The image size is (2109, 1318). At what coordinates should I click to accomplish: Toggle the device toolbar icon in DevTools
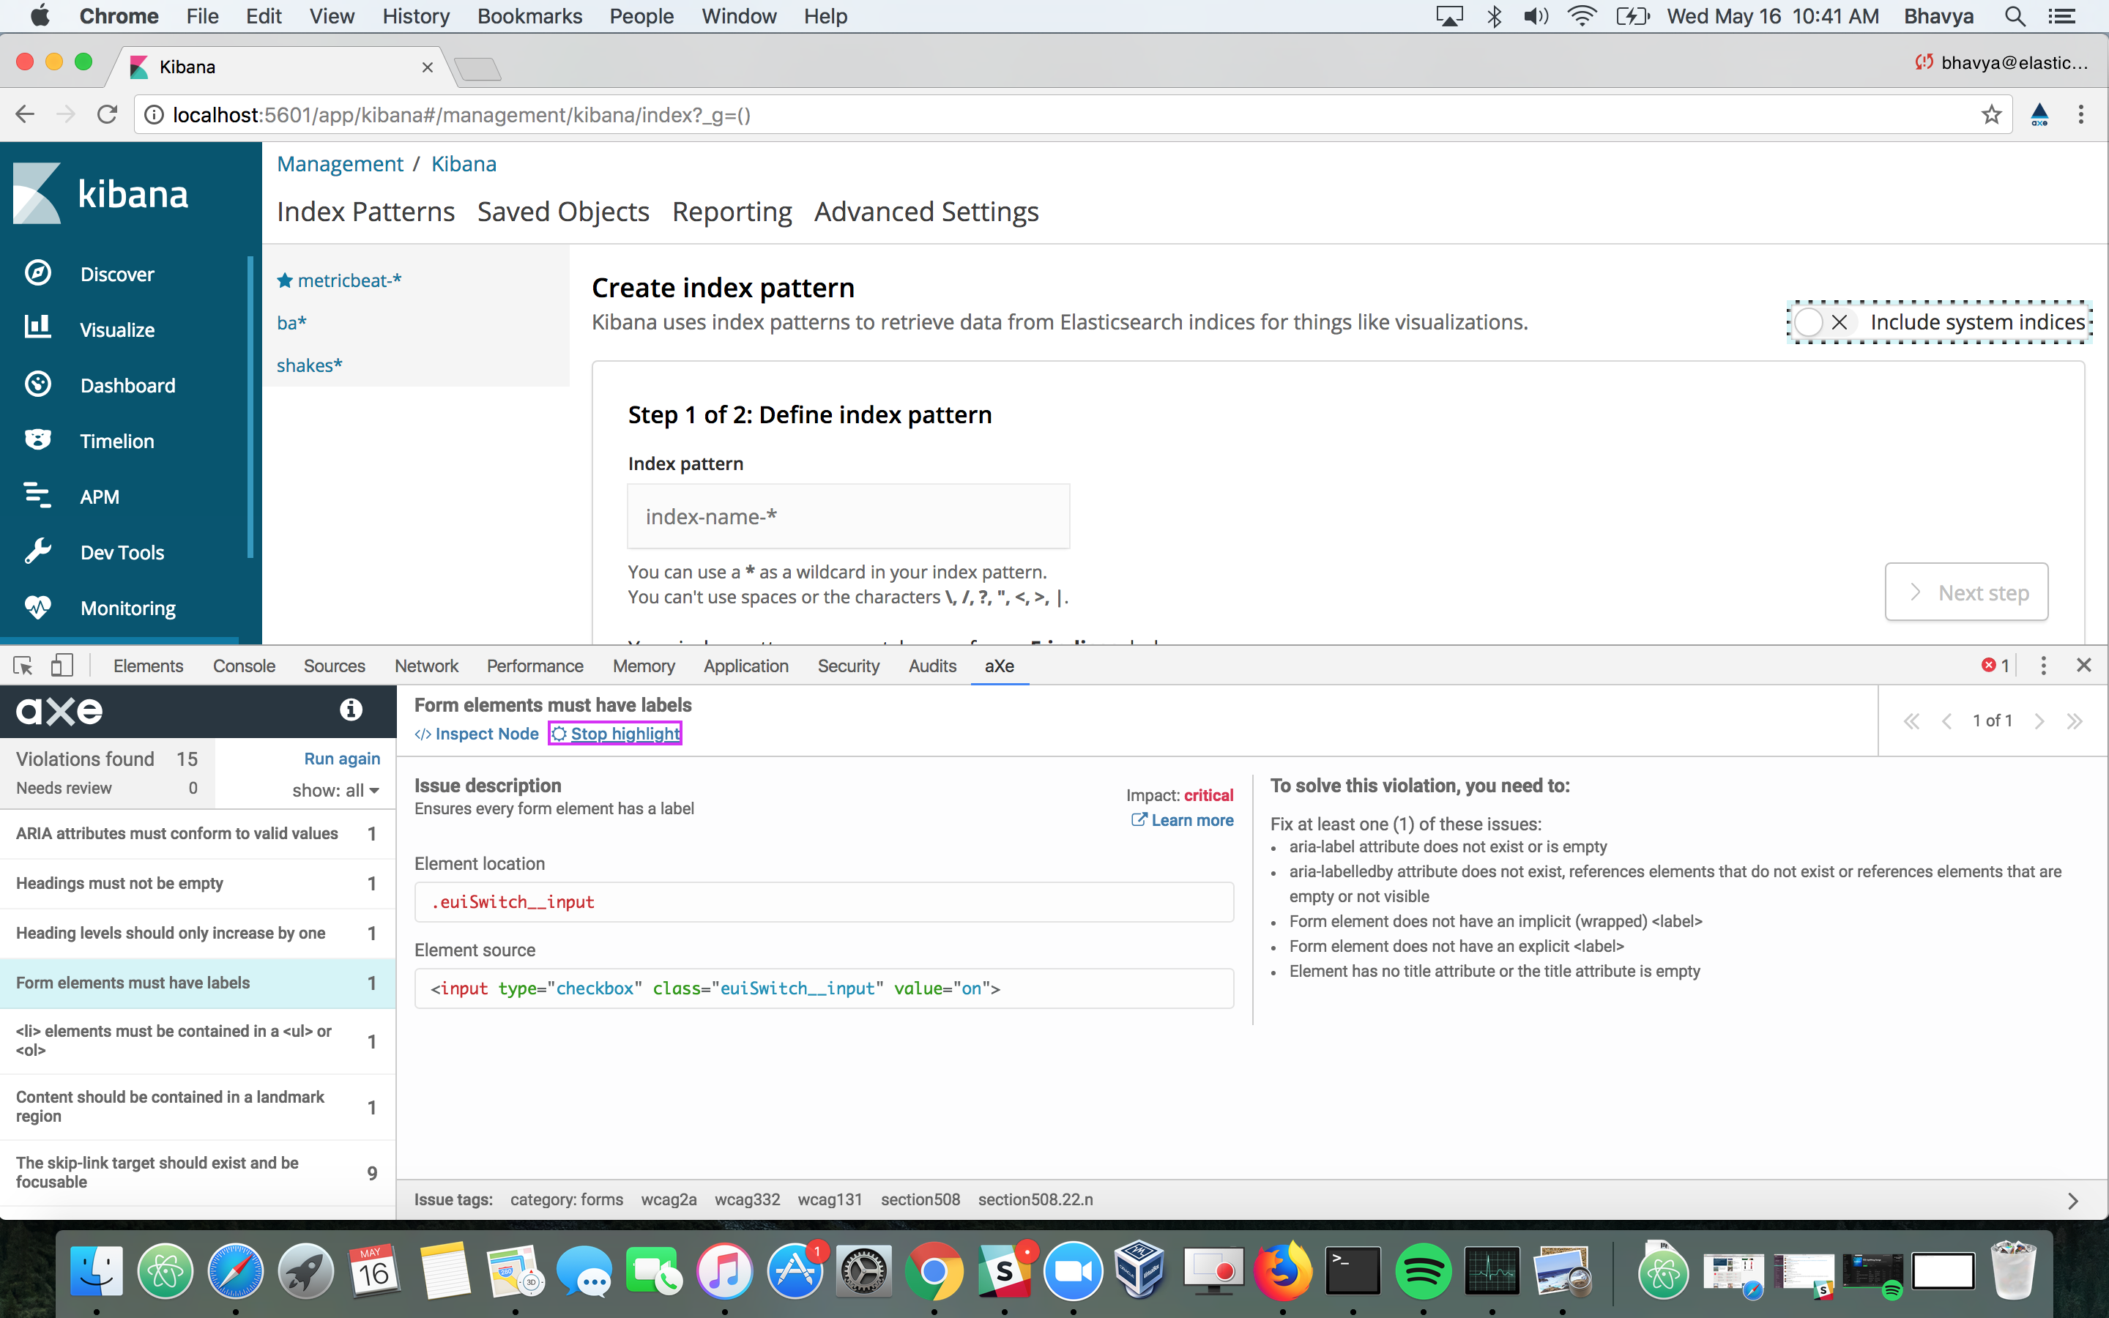click(x=61, y=666)
